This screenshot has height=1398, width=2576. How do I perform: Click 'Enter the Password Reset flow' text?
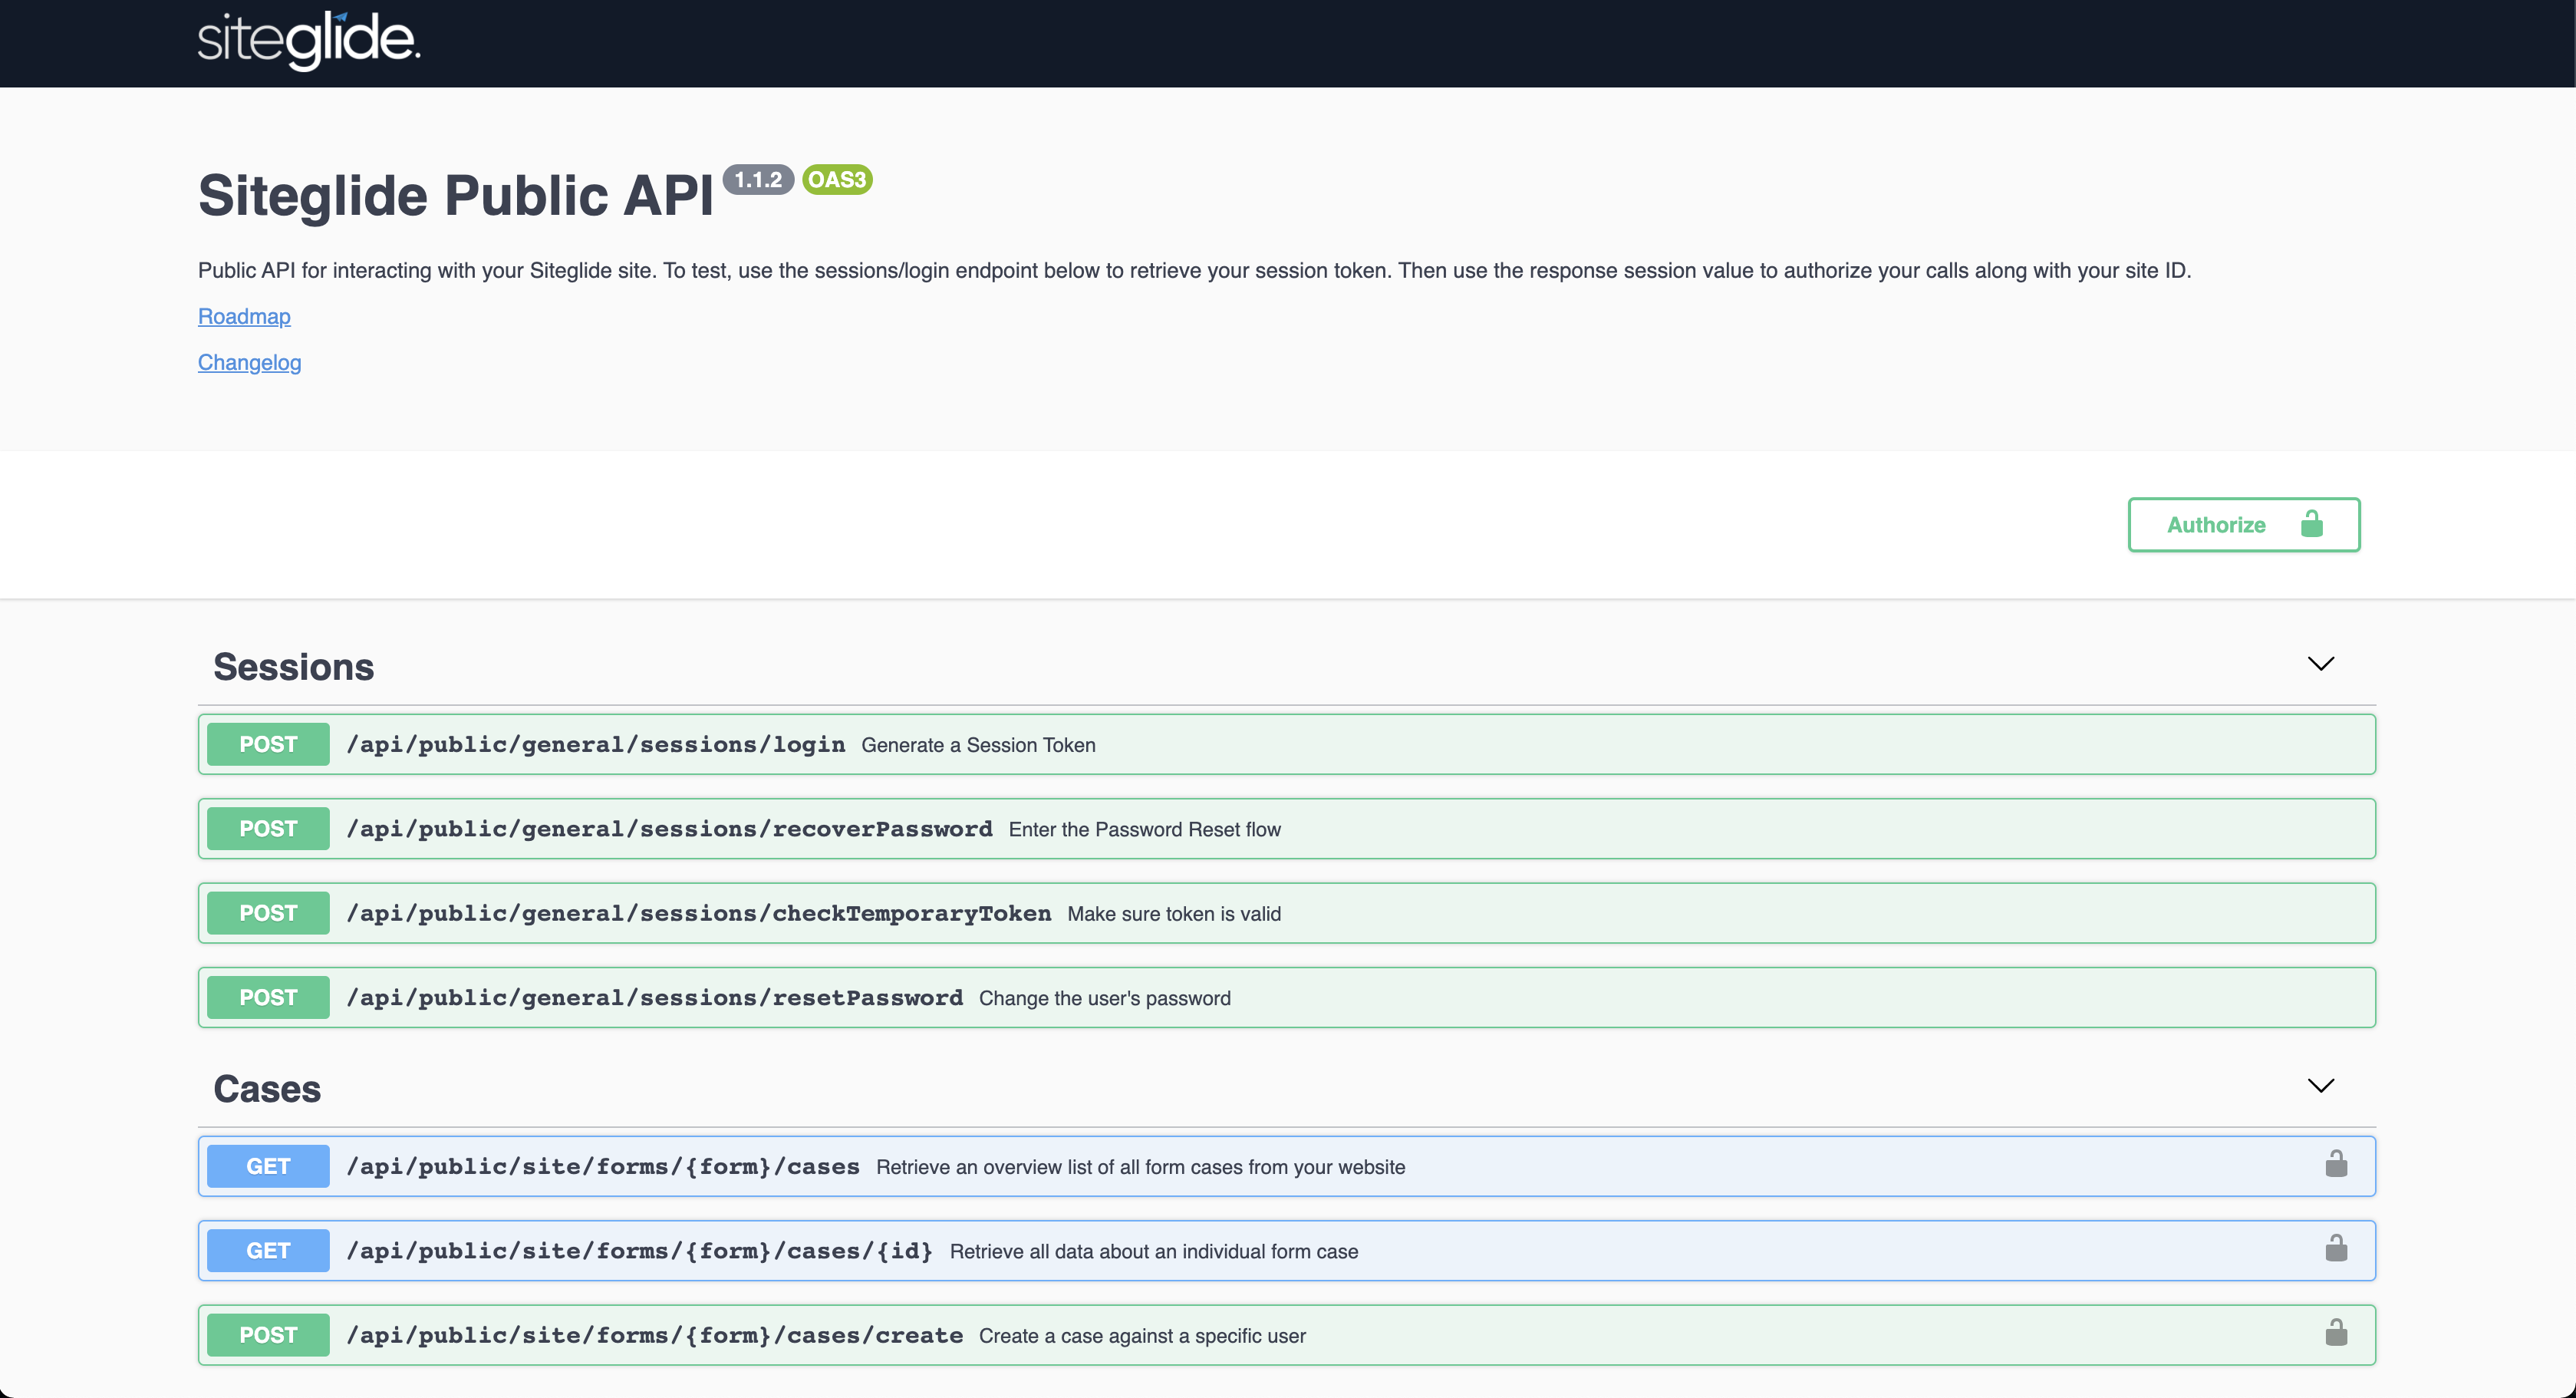[x=1144, y=829]
